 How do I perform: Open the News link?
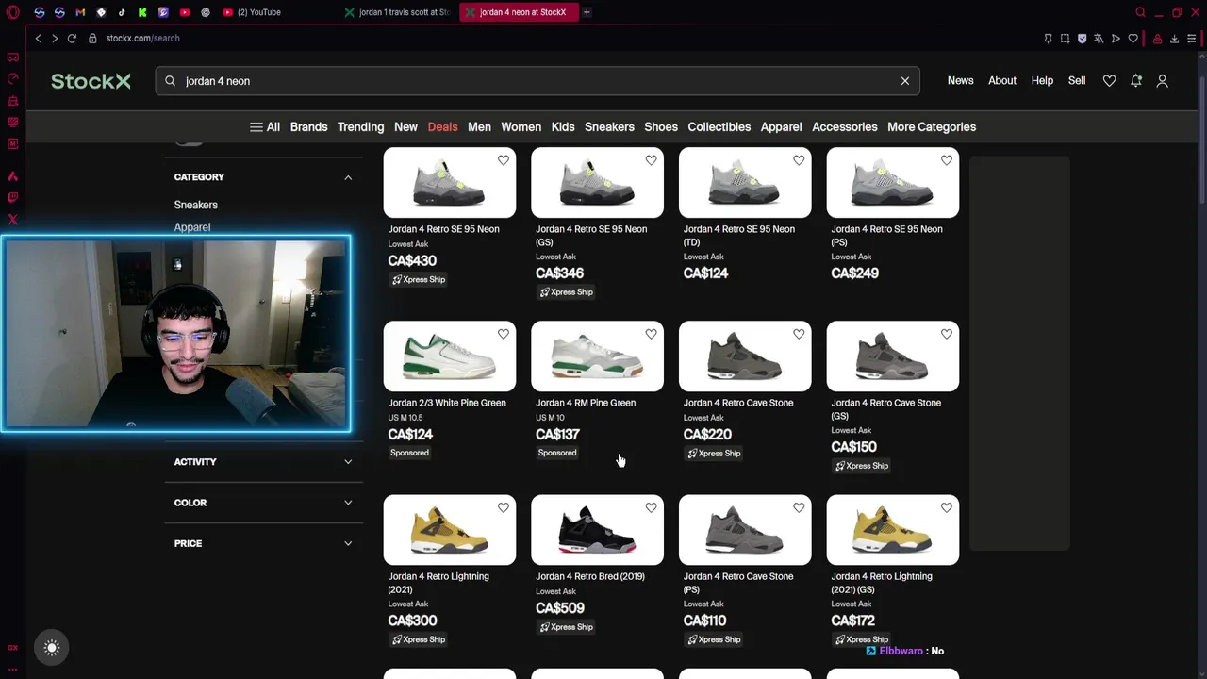(960, 81)
